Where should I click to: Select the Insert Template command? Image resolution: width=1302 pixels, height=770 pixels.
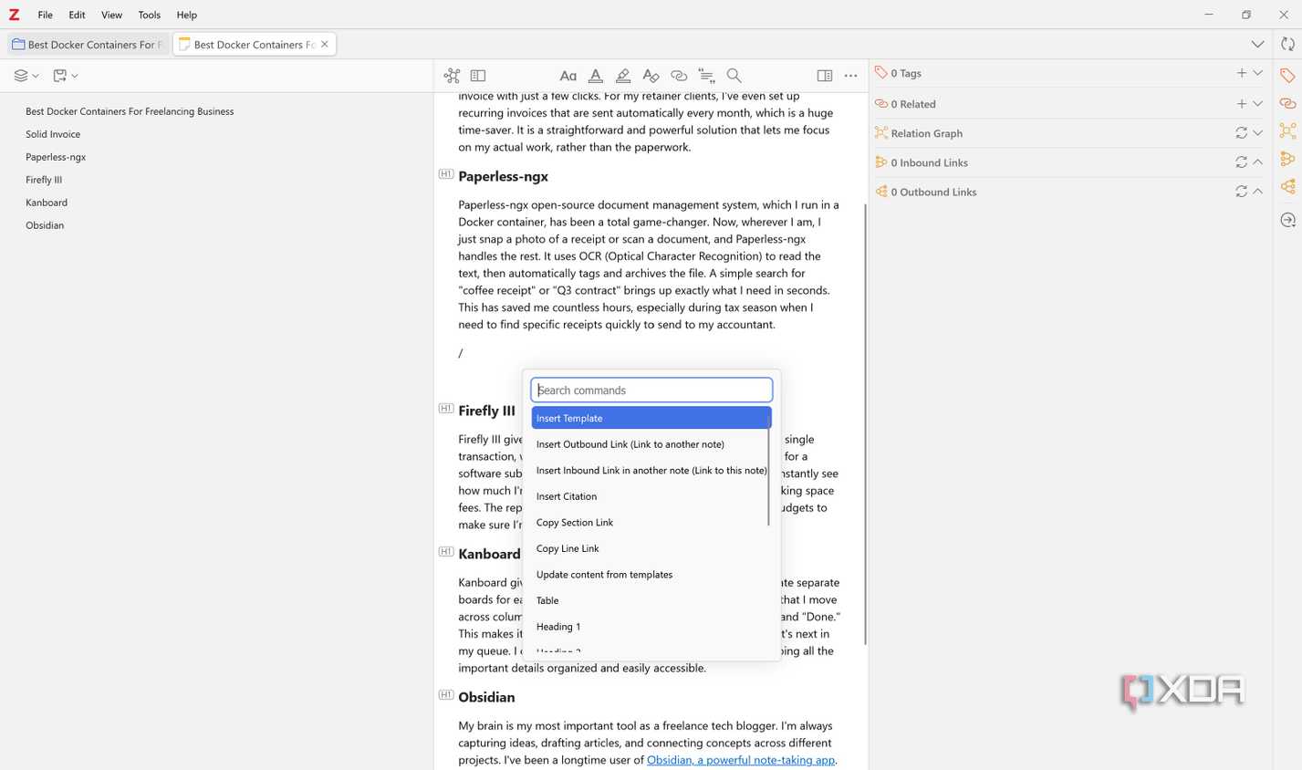(x=651, y=418)
